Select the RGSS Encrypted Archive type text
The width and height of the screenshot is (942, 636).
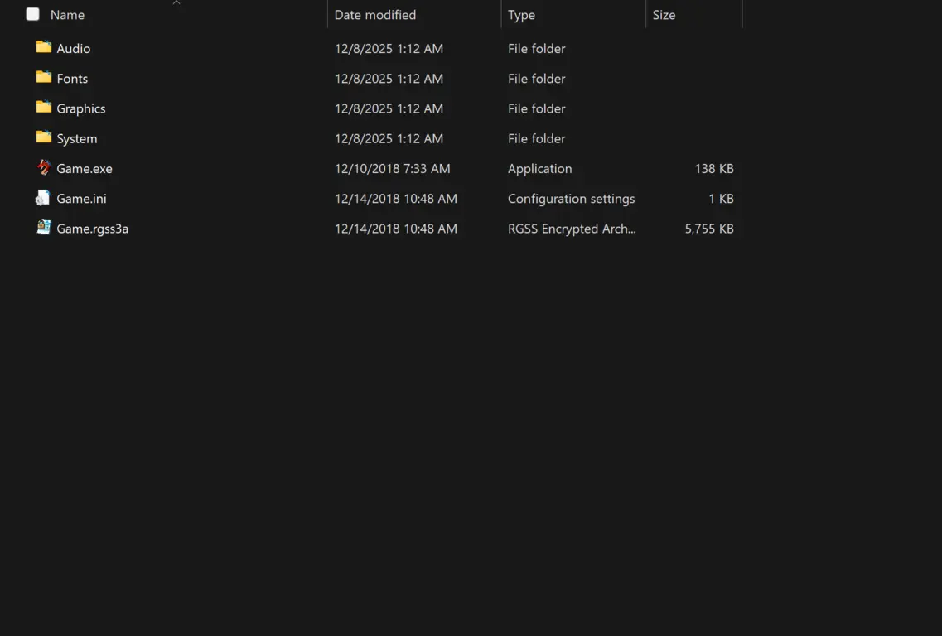click(572, 228)
